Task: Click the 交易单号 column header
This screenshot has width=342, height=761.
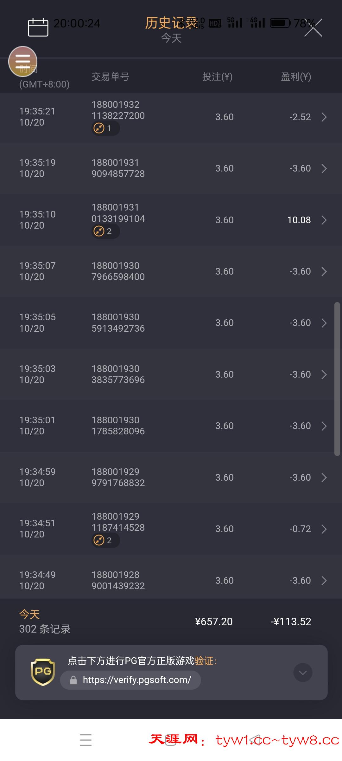Action: tap(110, 77)
